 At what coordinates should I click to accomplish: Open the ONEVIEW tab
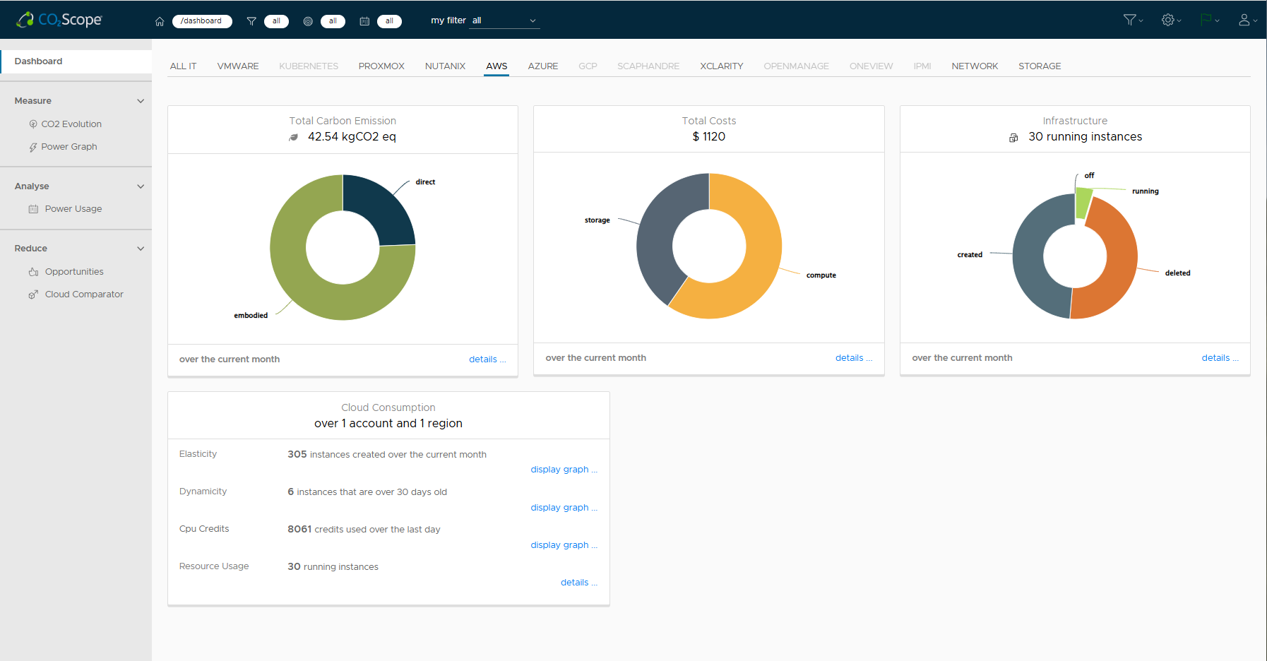871,66
